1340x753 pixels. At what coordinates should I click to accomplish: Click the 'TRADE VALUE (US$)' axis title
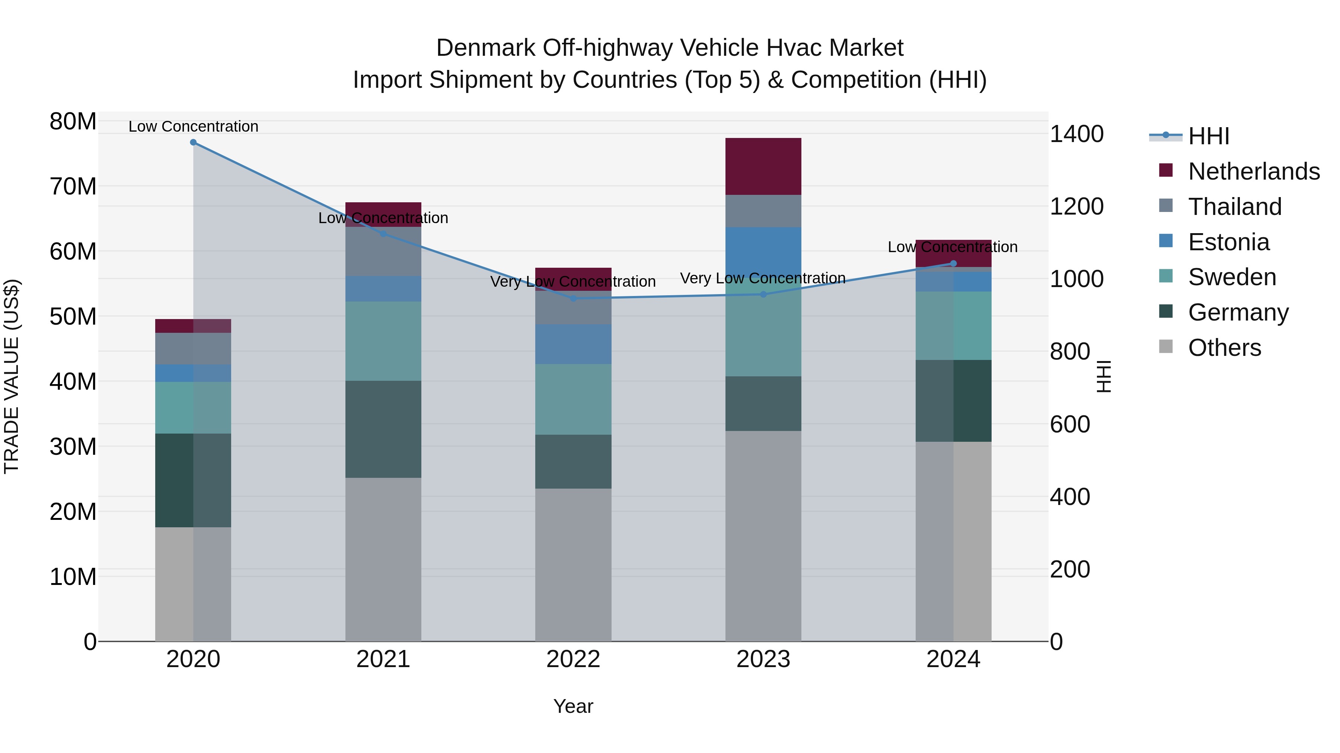[12, 376]
